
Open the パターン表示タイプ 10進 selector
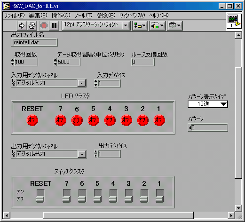pyautogui.click(x=208, y=104)
